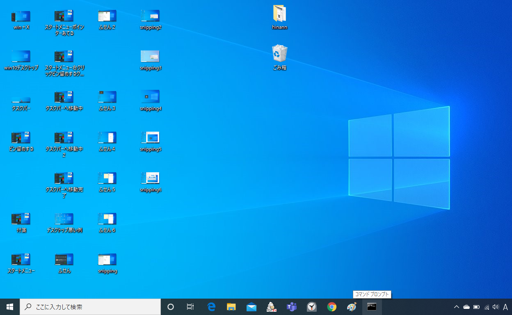Select the file named only スタートメニュー

pyautogui.click(x=21, y=264)
